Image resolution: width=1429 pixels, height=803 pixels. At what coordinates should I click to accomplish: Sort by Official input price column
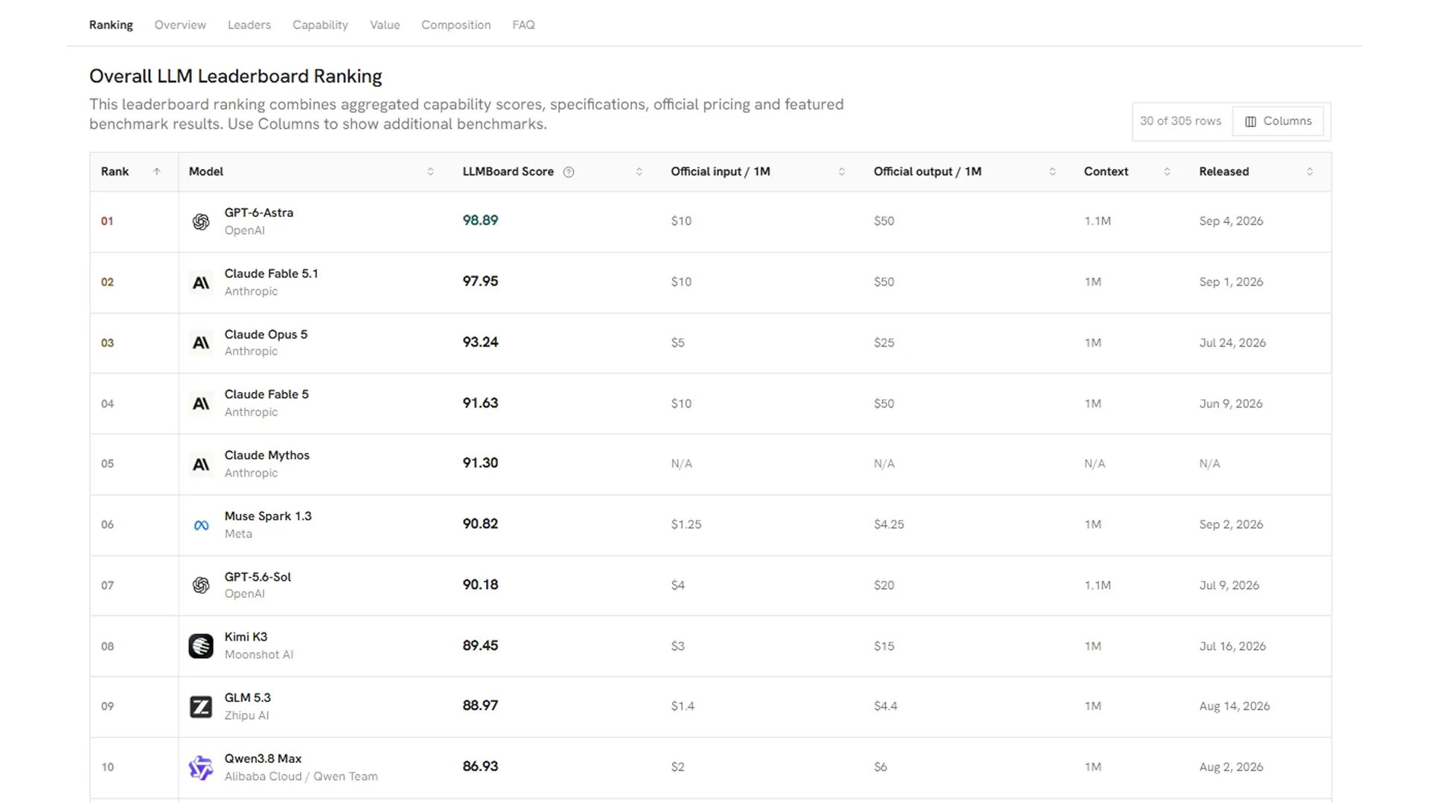[x=842, y=172]
